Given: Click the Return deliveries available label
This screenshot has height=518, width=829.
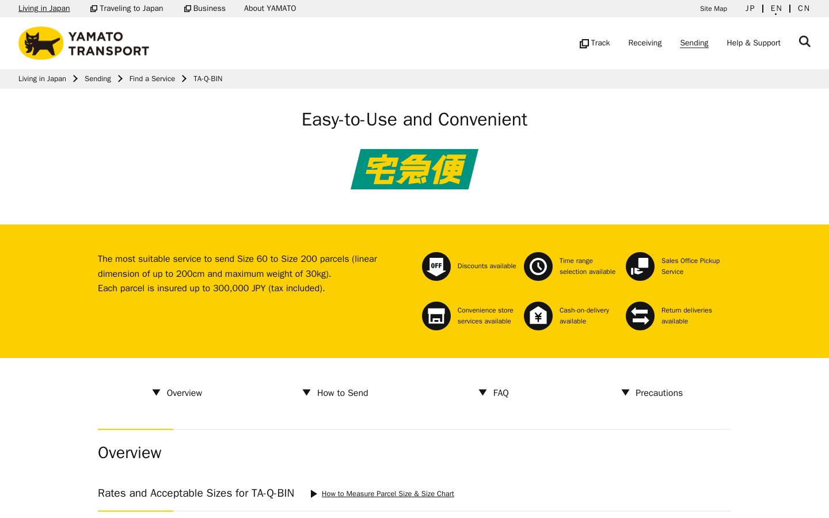Looking at the screenshot, I should pyautogui.click(x=687, y=316).
